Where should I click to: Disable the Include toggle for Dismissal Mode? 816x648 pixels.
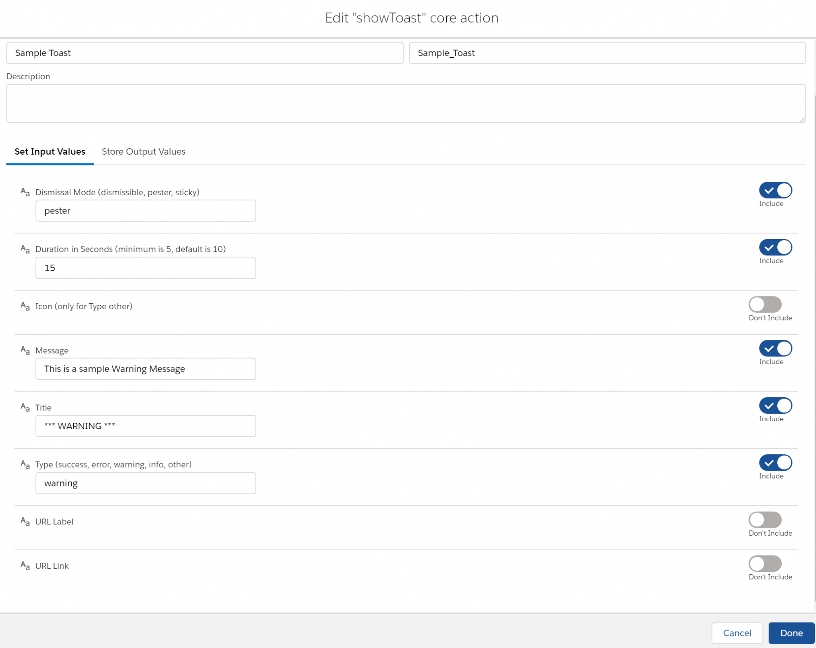775,190
